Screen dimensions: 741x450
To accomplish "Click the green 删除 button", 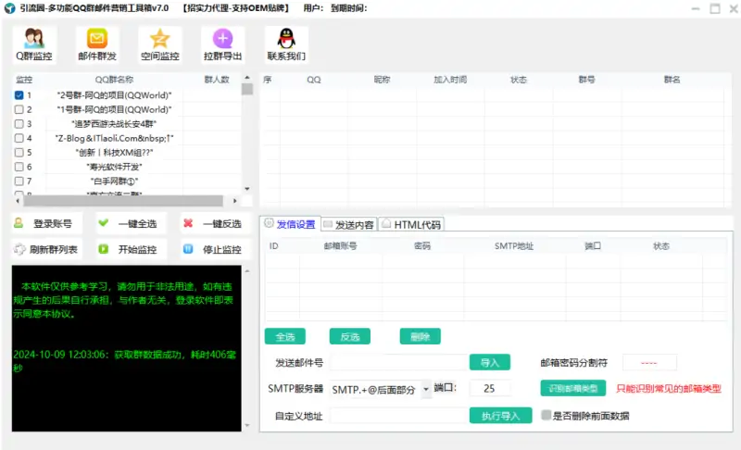I will click(x=421, y=337).
